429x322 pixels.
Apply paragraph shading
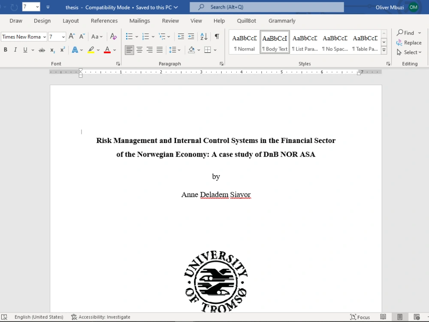[x=191, y=50]
